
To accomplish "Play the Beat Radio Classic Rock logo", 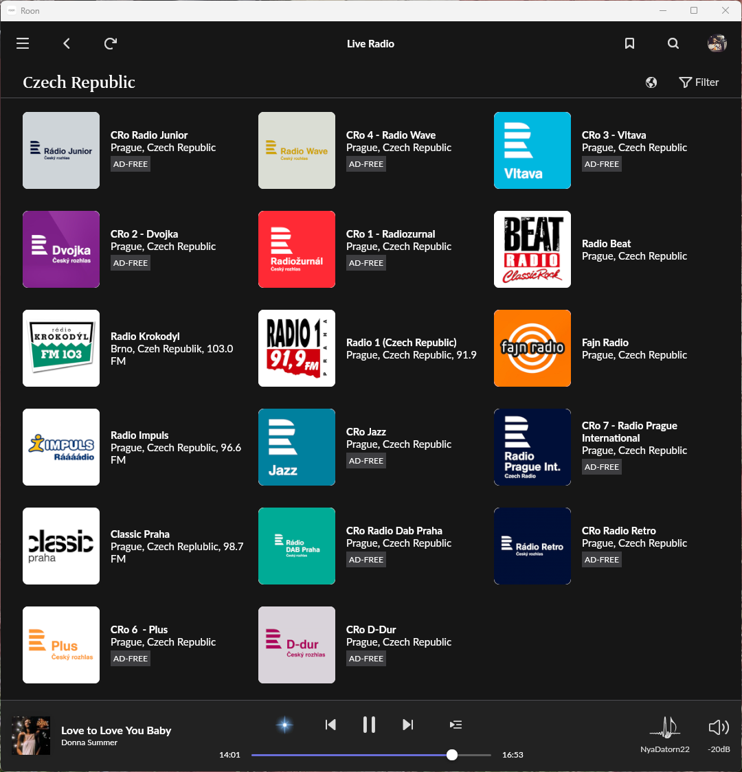I will click(x=532, y=249).
